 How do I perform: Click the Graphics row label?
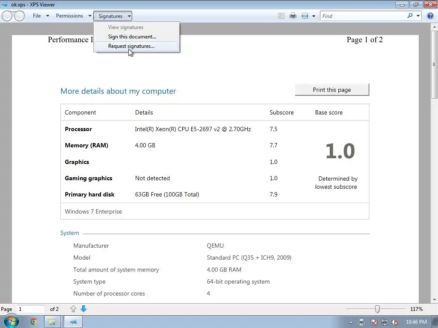coord(77,162)
